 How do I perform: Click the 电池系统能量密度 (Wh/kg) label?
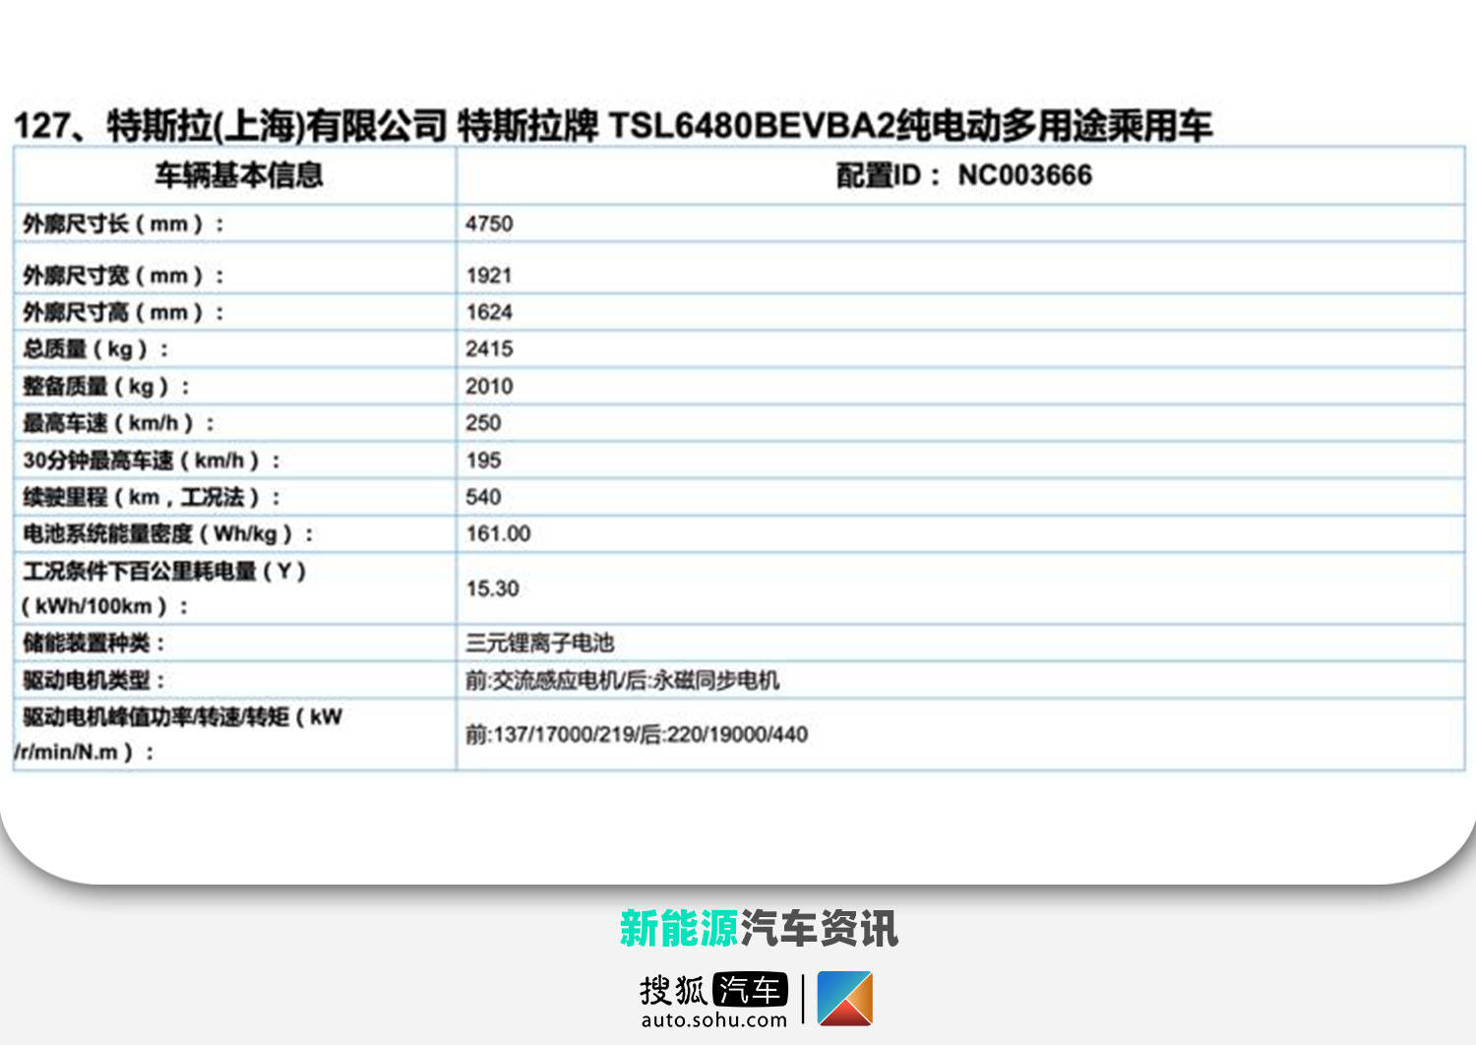tap(168, 534)
